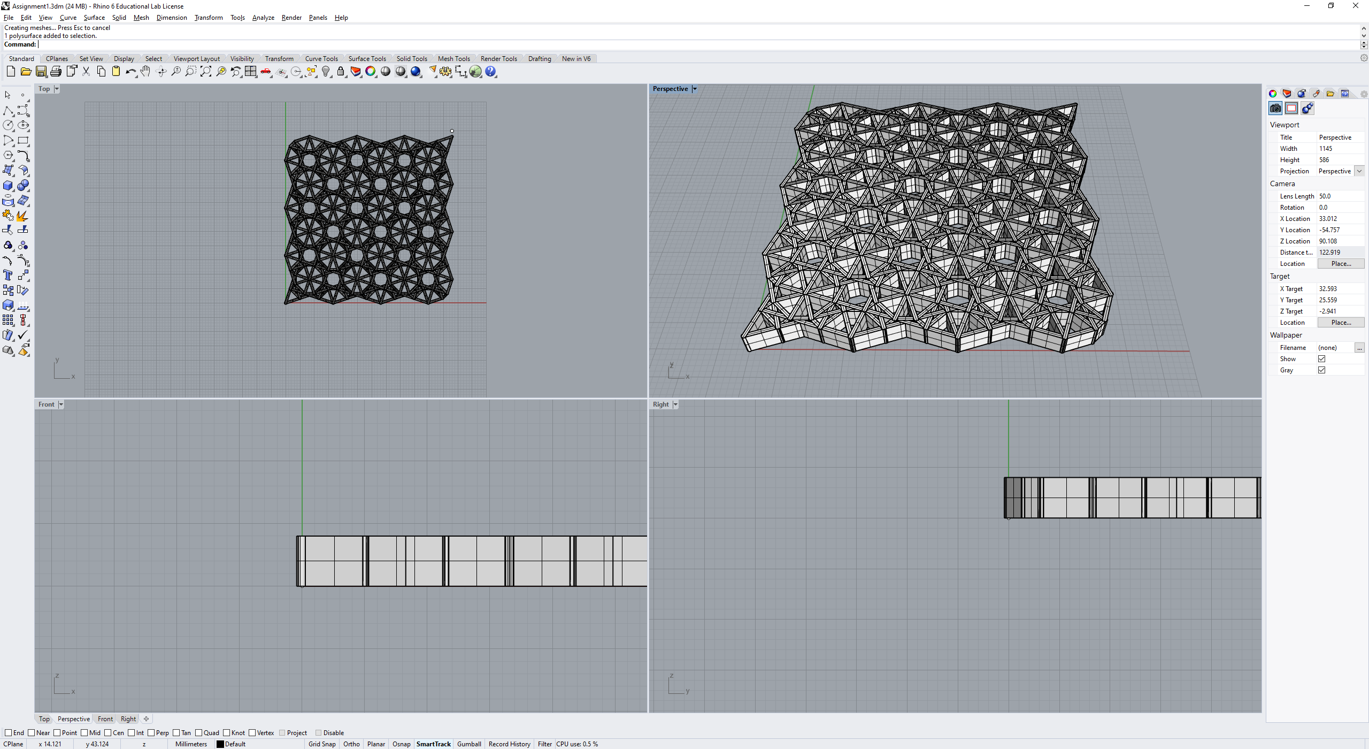Open a file with the folder icon
The image size is (1369, 749).
[26, 72]
